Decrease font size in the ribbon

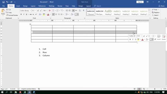41,10
